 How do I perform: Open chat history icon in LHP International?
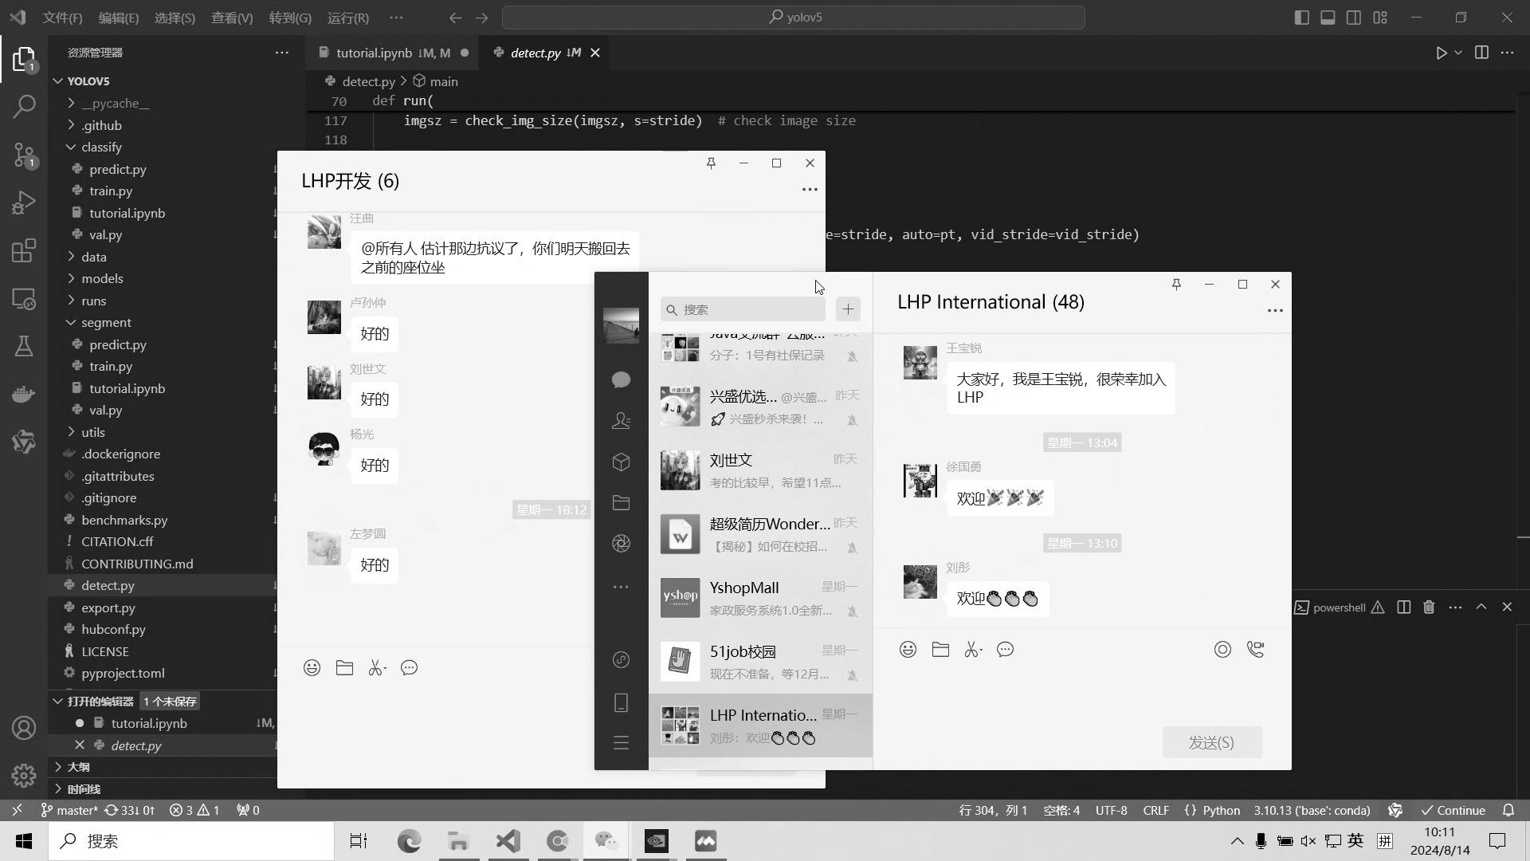tap(1006, 650)
